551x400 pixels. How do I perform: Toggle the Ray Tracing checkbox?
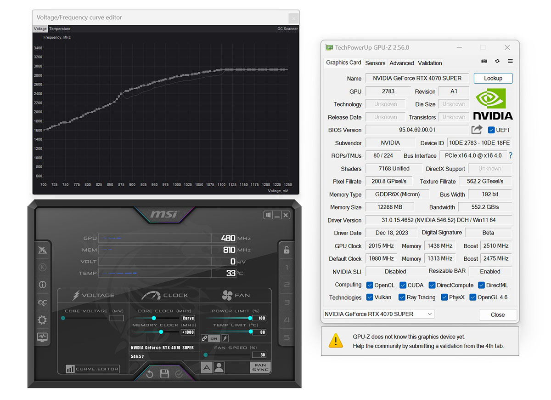(x=402, y=297)
